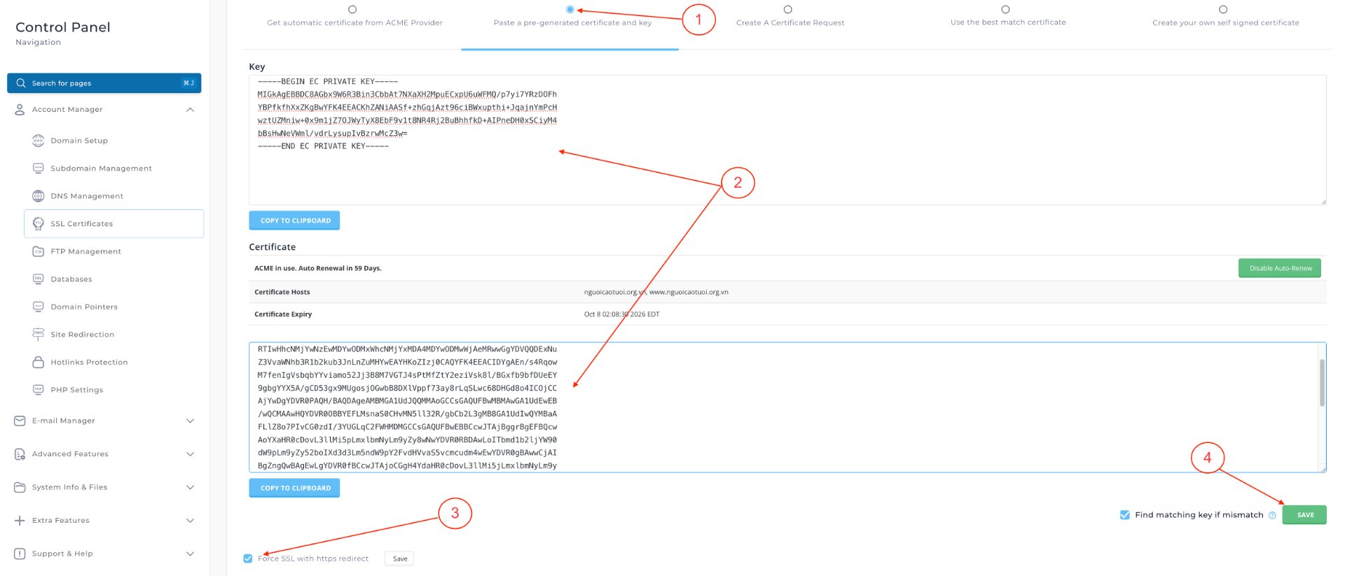Click inside the Key text area
Screen dimensions: 1345x576
pos(787,140)
